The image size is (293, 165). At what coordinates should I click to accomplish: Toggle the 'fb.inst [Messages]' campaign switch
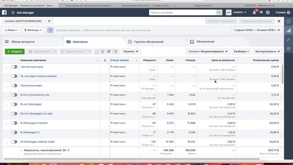click(14, 104)
